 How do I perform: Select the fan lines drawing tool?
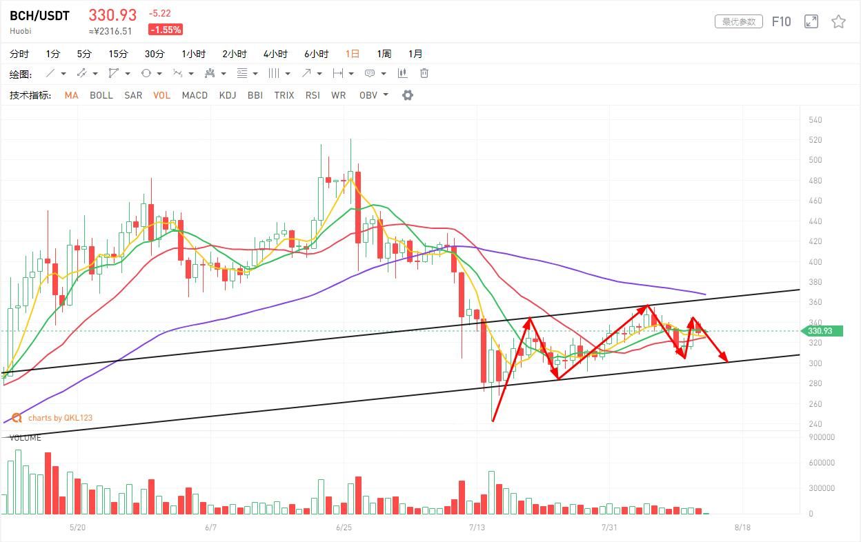pyautogui.click(x=210, y=73)
